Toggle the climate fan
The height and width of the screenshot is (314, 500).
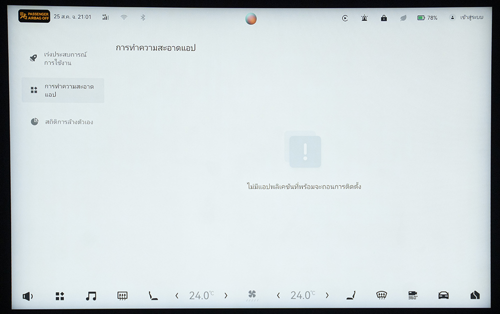point(252,295)
